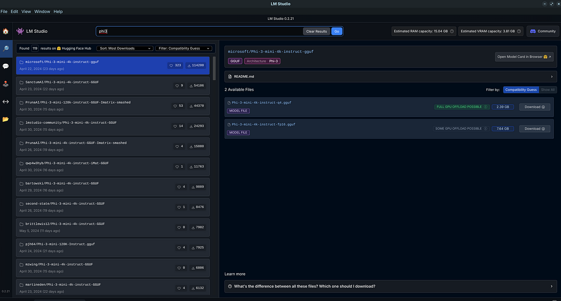Viewport: 561px width, 301px height.
Task: Open the Community button
Action: click(543, 31)
